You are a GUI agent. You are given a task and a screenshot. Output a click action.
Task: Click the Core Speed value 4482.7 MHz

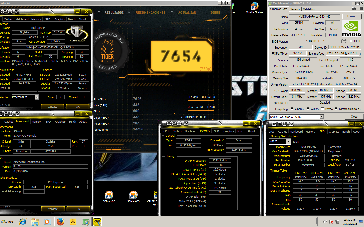pos(24,75)
